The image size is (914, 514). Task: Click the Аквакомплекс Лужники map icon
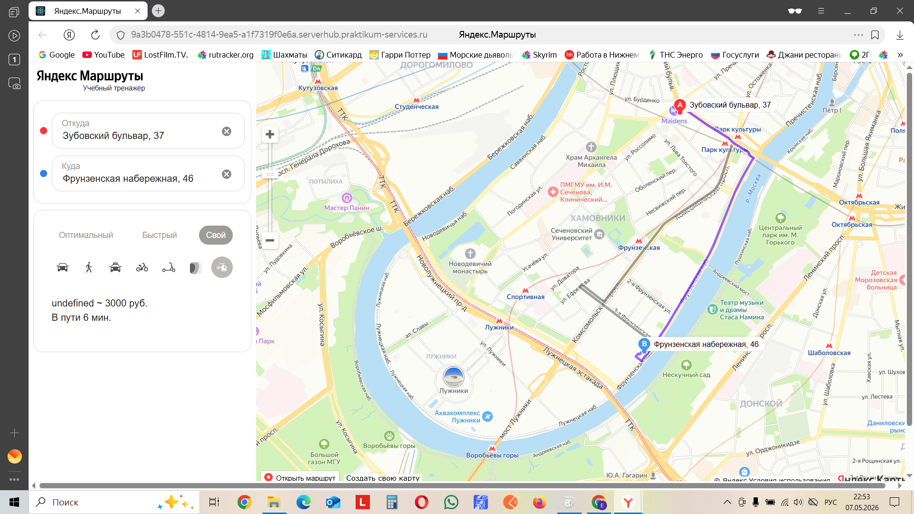pos(487,416)
